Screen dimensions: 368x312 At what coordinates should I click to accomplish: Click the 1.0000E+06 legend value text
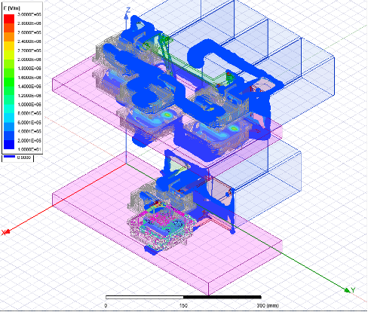pos(29,105)
